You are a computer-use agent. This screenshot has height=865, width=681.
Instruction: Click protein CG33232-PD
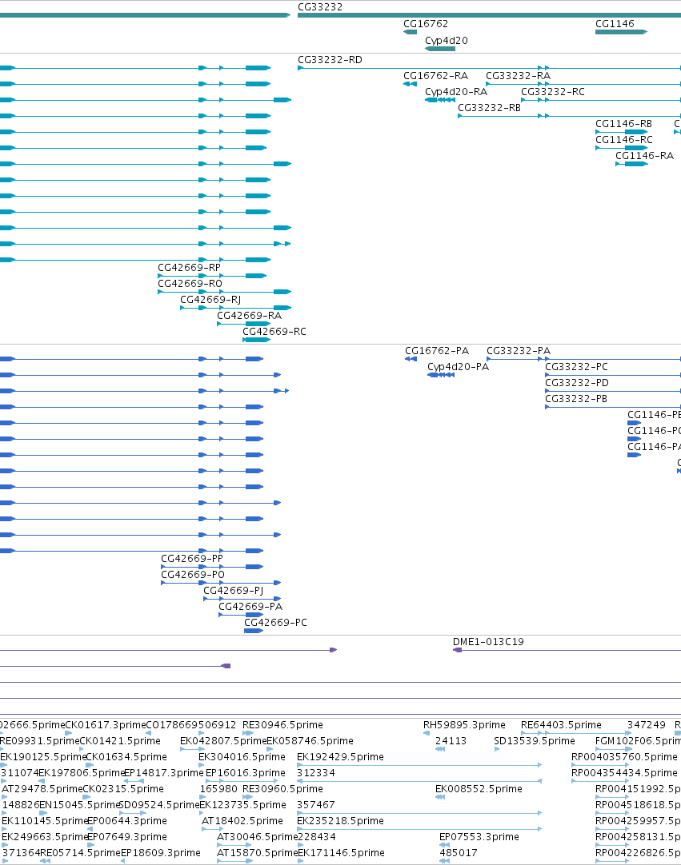577,383
